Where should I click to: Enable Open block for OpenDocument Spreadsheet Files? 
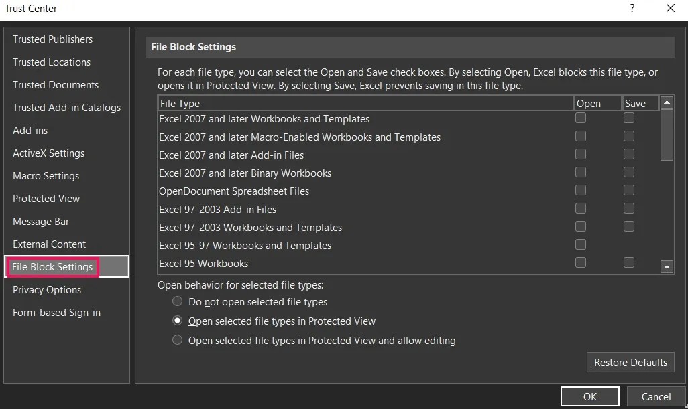tap(581, 191)
